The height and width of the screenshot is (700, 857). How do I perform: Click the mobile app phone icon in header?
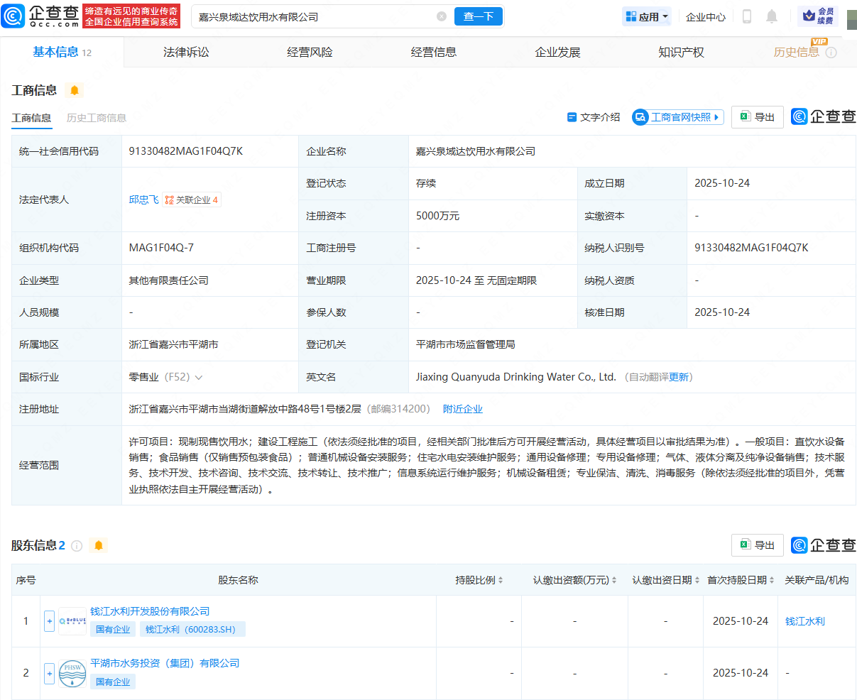[746, 16]
